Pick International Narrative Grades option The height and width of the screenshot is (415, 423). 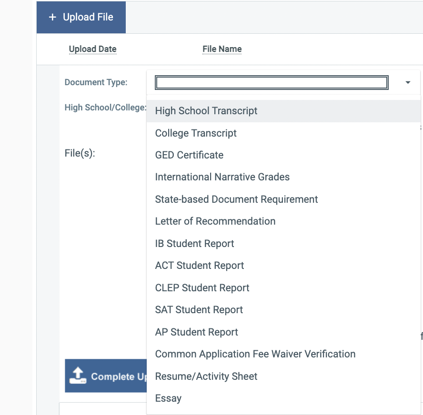pos(222,177)
